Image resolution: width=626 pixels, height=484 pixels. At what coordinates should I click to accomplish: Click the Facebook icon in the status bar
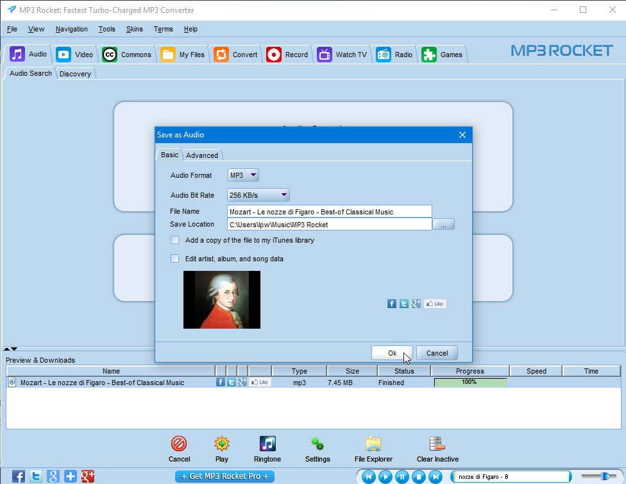tap(19, 476)
